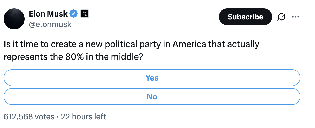Open the post by clicking its question text

pyautogui.click(x=132, y=50)
